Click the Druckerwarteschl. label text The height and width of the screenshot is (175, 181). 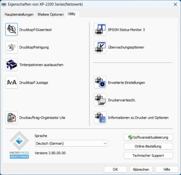pyautogui.click(x=122, y=100)
